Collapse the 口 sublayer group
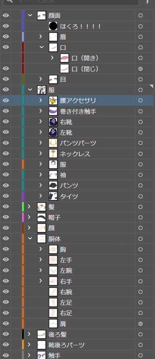The height and width of the screenshot is (359, 155). point(41,47)
